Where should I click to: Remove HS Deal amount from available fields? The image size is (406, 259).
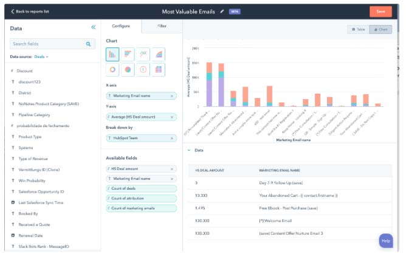coord(171,169)
